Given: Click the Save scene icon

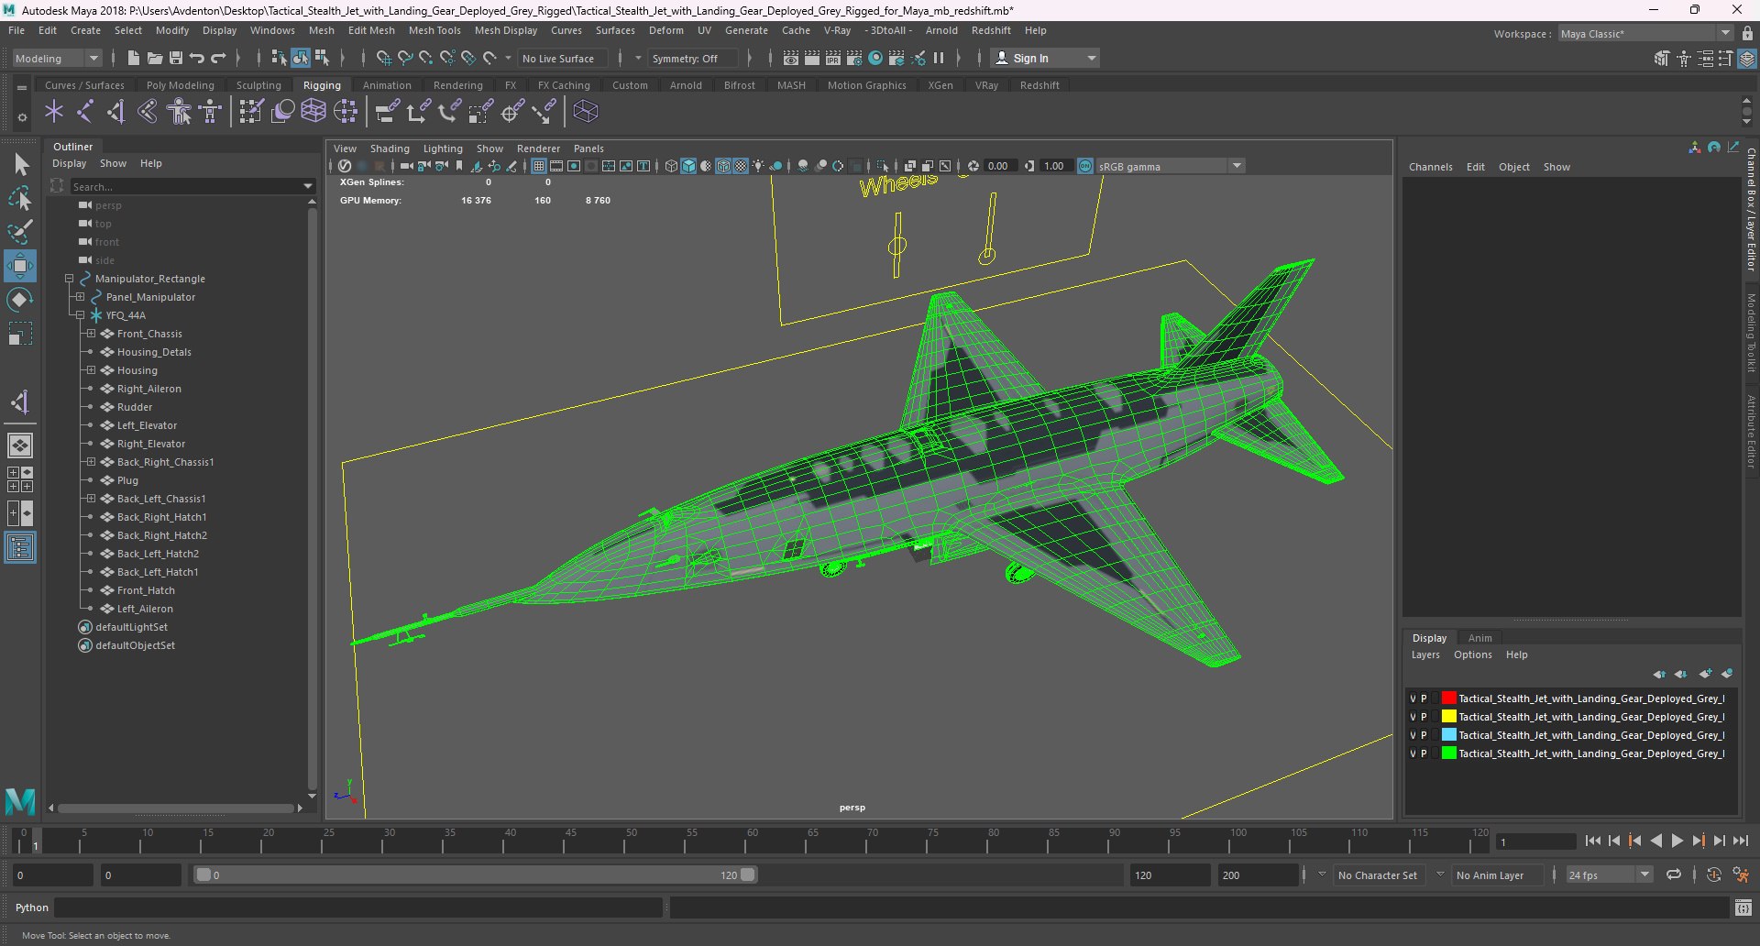Looking at the screenshot, I should pyautogui.click(x=176, y=58).
